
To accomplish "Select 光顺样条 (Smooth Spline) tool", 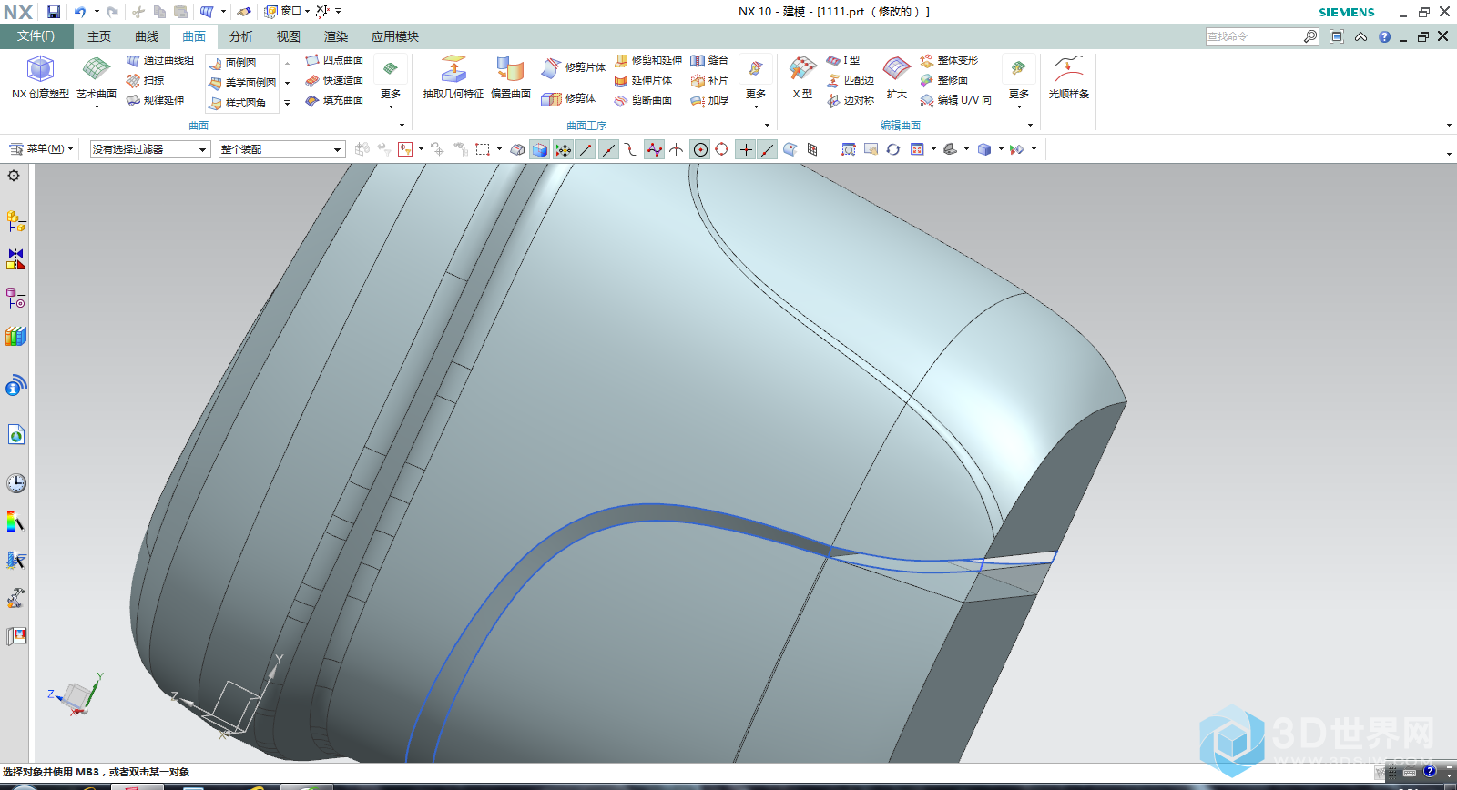I will pyautogui.click(x=1068, y=76).
